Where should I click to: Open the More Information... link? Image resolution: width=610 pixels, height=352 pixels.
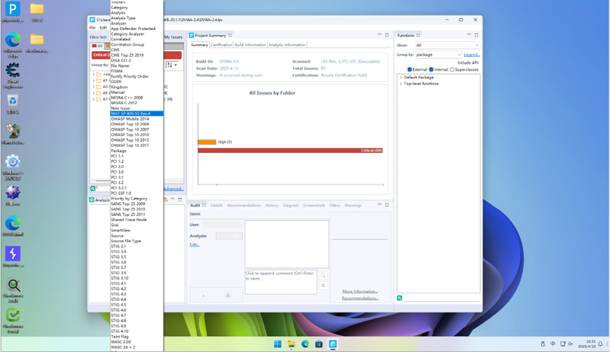pos(360,291)
